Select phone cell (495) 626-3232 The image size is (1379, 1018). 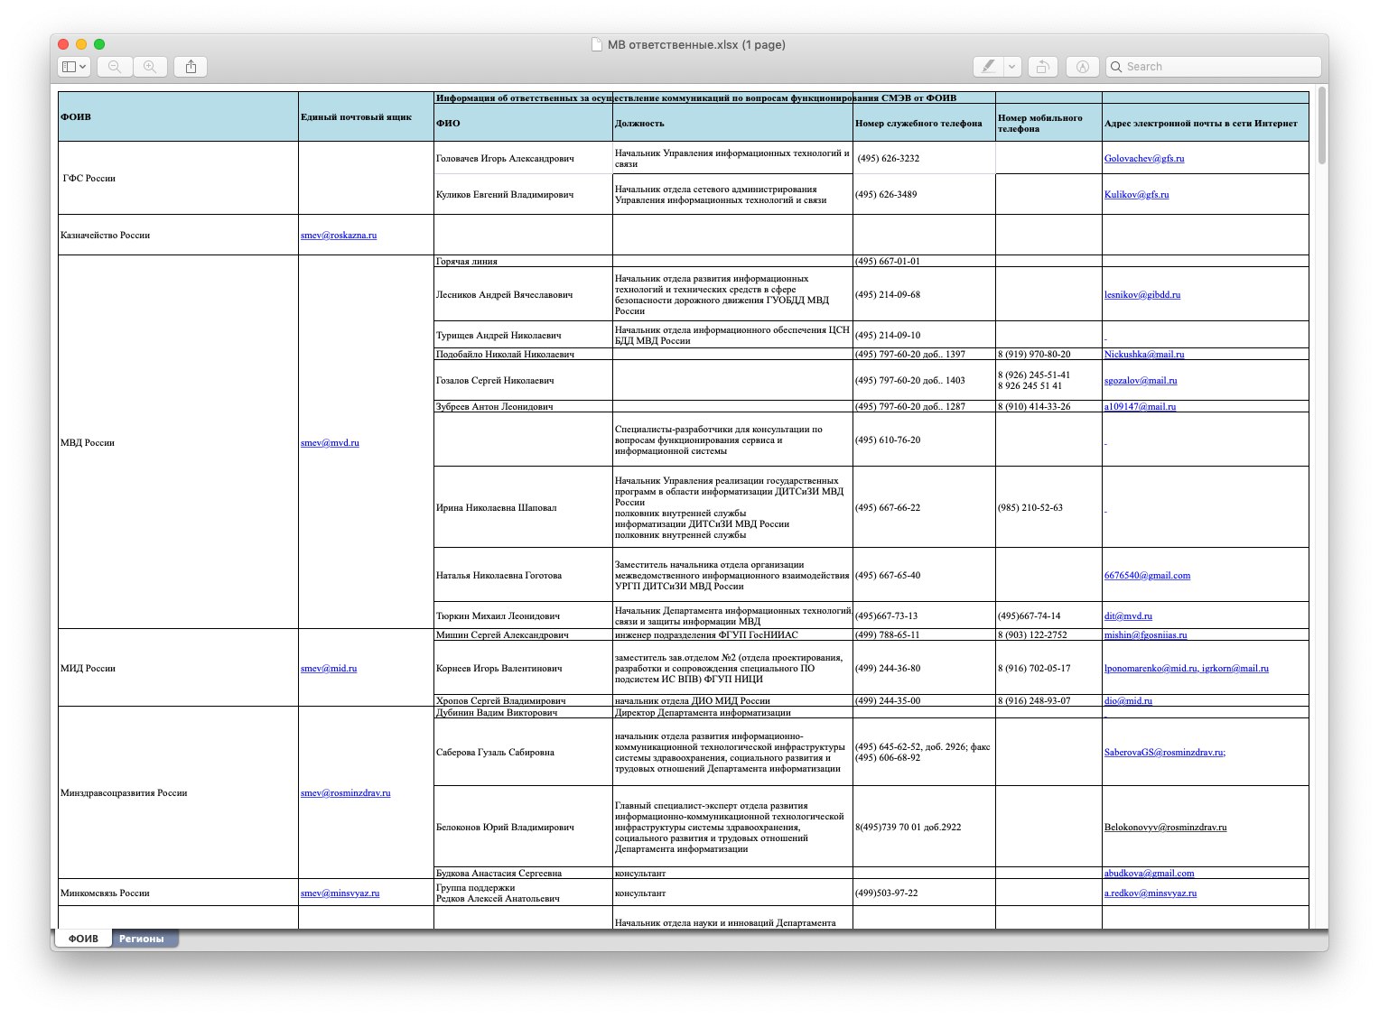924,158
